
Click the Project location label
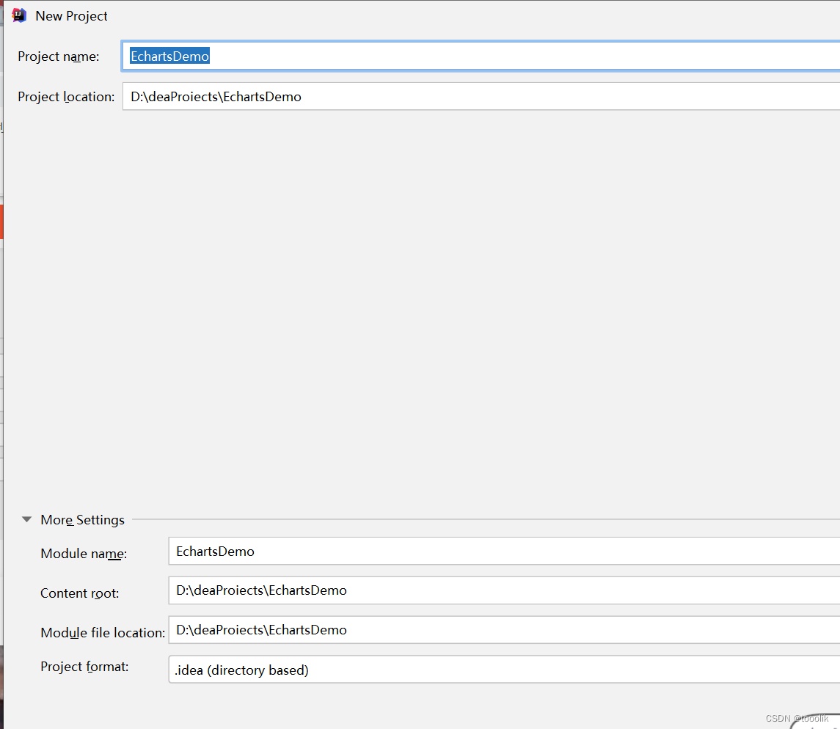pyautogui.click(x=66, y=97)
